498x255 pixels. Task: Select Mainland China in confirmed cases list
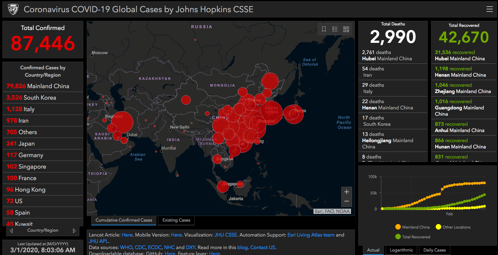(x=38, y=86)
